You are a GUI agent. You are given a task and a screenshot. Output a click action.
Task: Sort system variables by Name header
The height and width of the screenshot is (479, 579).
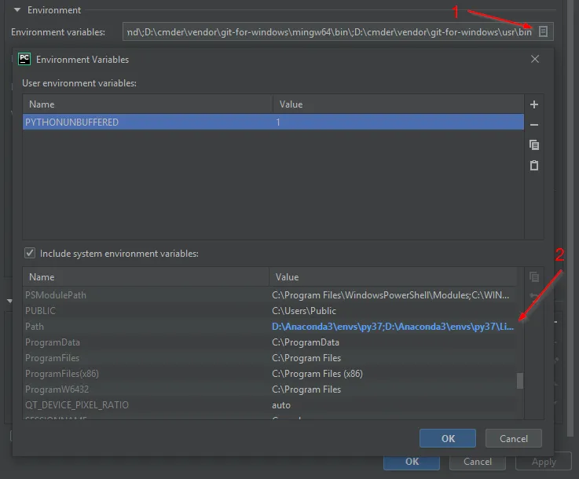click(145, 277)
